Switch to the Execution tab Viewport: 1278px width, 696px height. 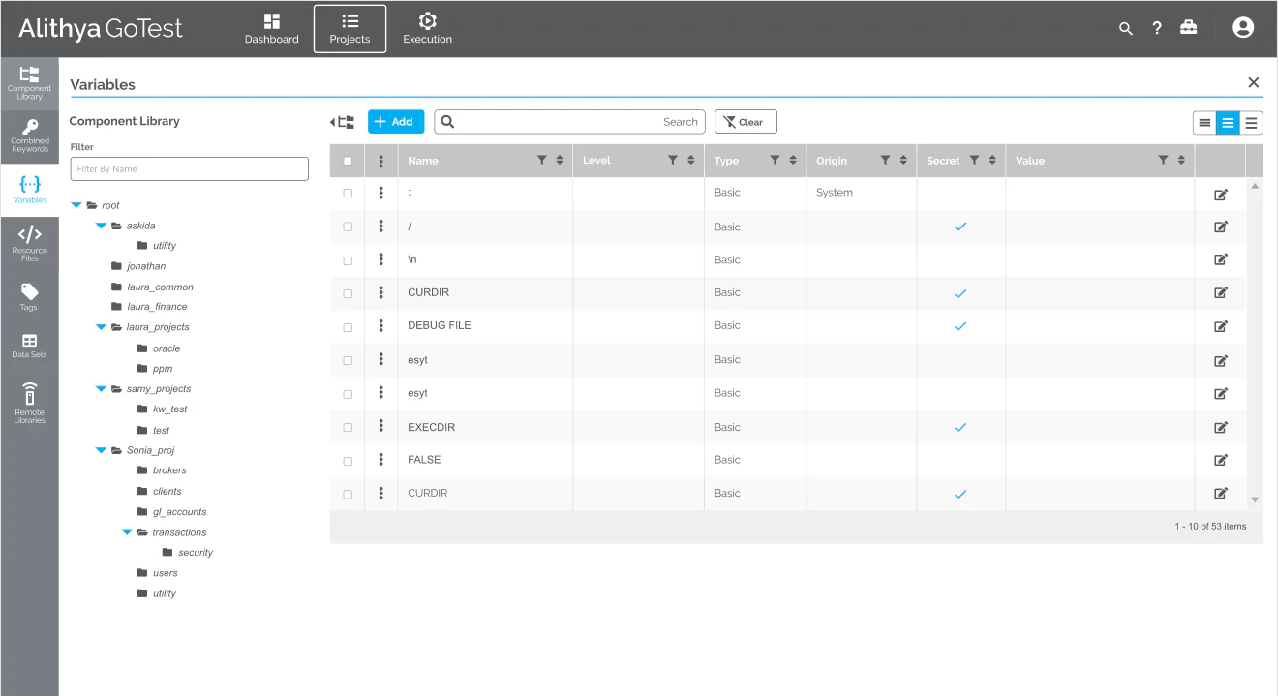click(x=427, y=28)
